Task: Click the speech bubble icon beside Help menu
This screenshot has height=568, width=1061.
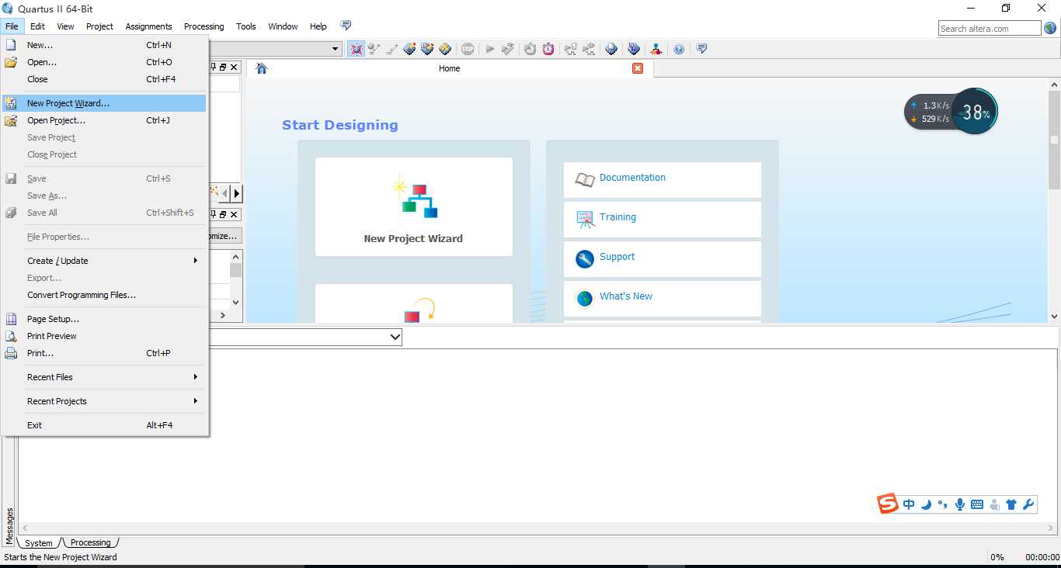Action: pyautogui.click(x=346, y=26)
